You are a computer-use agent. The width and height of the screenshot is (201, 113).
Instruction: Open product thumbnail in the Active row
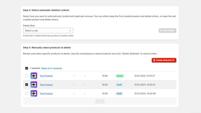(34, 76)
